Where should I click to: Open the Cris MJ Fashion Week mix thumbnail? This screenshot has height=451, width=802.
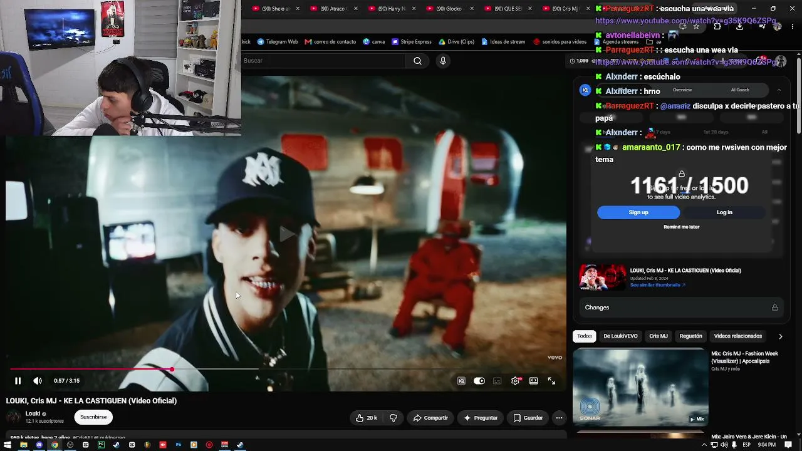tap(640, 388)
